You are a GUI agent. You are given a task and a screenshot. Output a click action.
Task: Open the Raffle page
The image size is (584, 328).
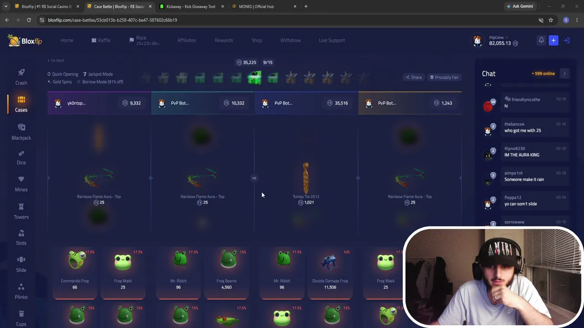[x=101, y=41]
